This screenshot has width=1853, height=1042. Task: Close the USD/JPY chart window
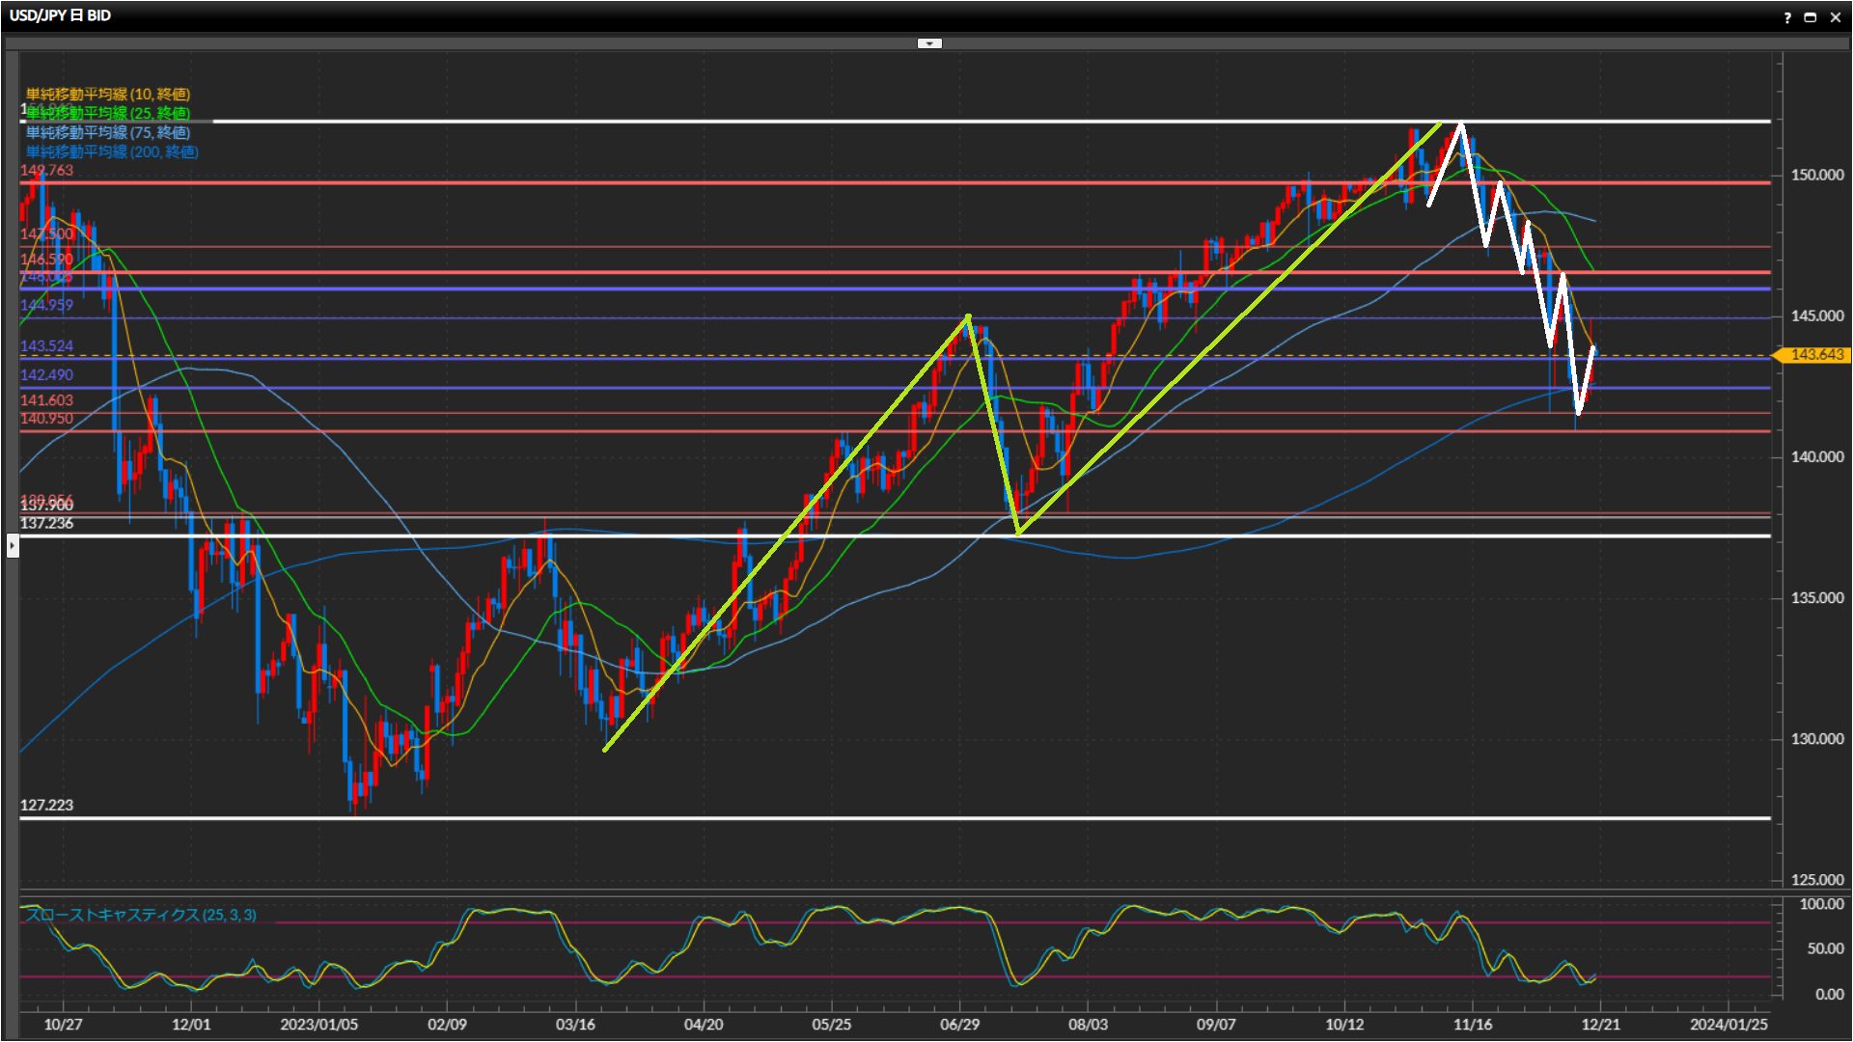pyautogui.click(x=1835, y=17)
